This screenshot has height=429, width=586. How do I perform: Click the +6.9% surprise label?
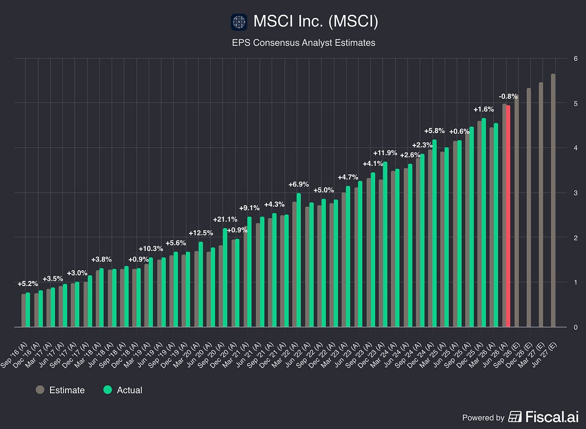(299, 184)
